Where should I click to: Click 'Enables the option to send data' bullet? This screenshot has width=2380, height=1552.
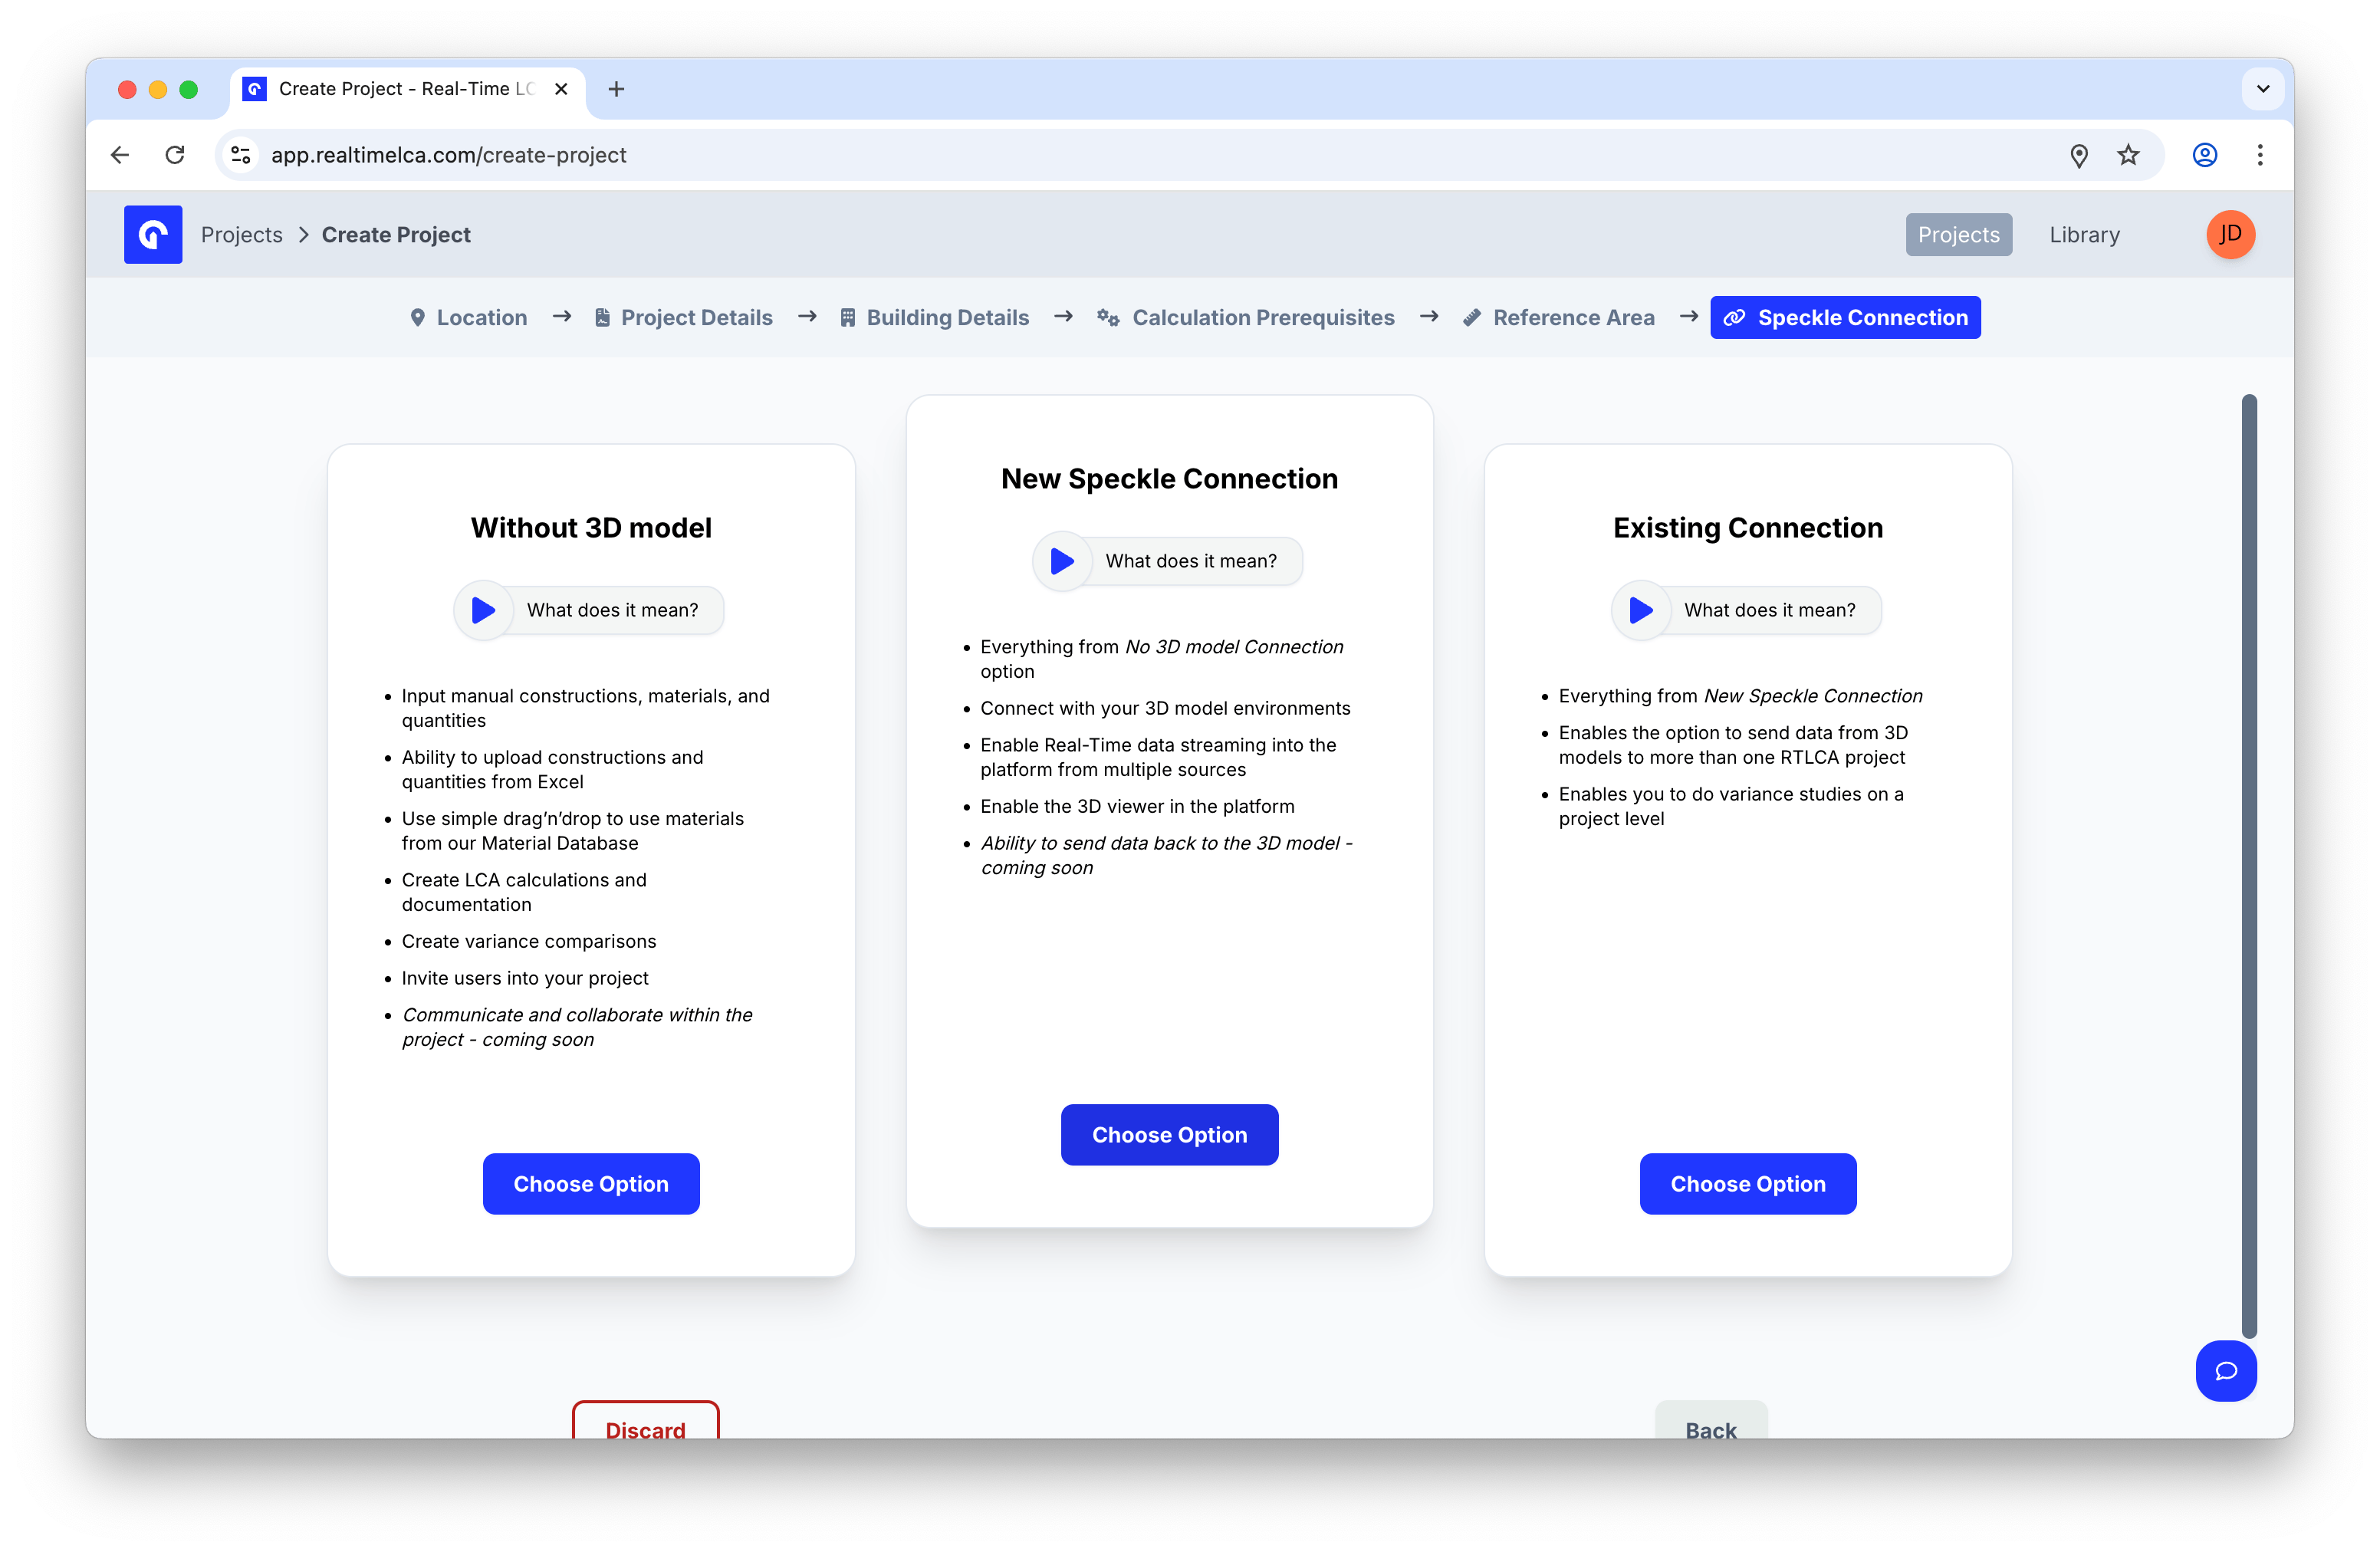[x=1733, y=745]
